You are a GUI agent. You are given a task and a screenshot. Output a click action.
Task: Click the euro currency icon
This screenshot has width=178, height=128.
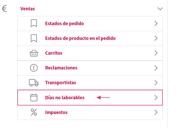4,9
